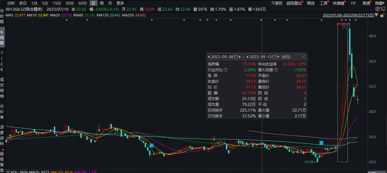This screenshot has height=173, width=387.
Task: Select the 周 weekly period tab
Action: point(101,3)
